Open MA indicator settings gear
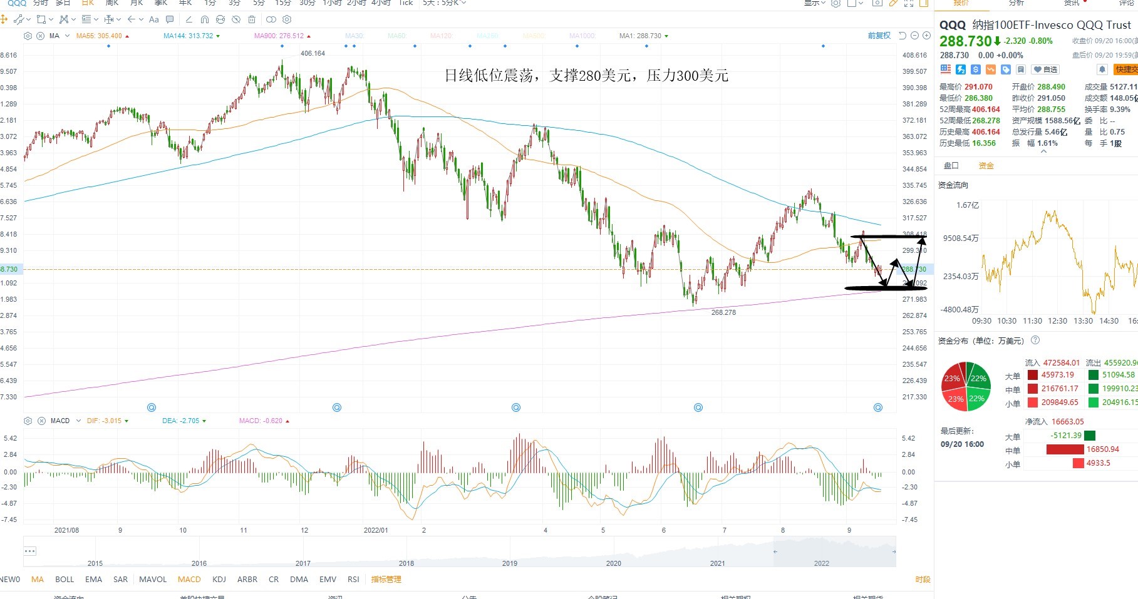The image size is (1138, 599). [28, 36]
